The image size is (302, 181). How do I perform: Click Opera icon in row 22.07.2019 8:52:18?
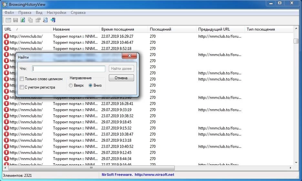[6, 48]
